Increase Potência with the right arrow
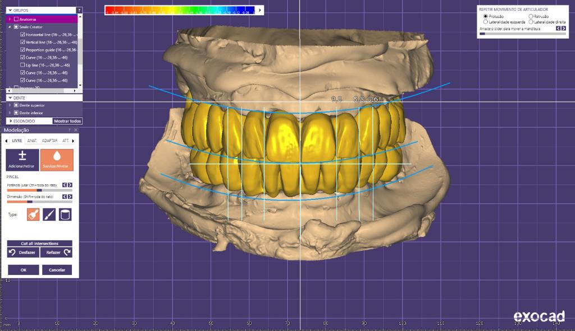This screenshot has width=575, height=331. (x=70, y=184)
